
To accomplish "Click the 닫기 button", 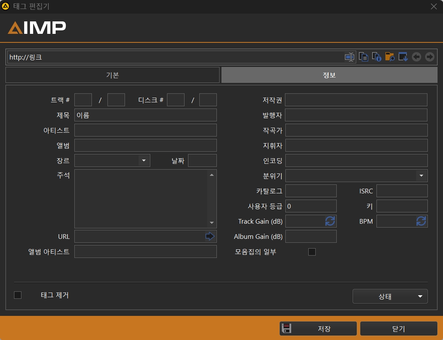I will pyautogui.click(x=399, y=328).
